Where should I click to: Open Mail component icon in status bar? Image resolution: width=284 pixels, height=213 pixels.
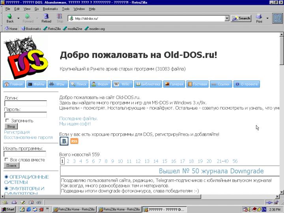tap(14, 202)
